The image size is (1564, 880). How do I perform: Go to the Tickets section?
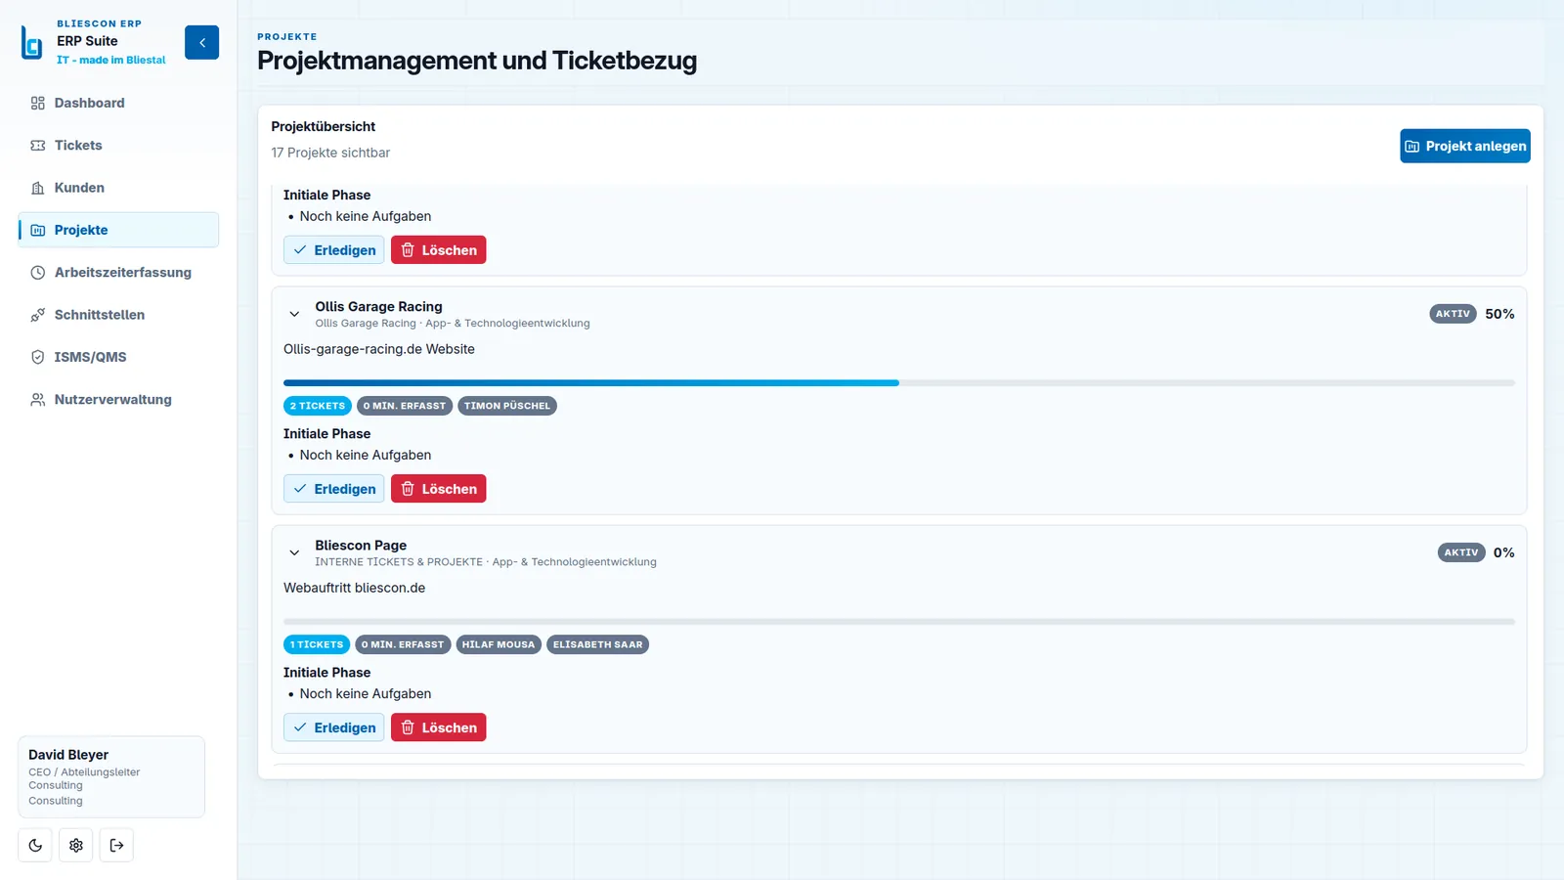pos(118,145)
